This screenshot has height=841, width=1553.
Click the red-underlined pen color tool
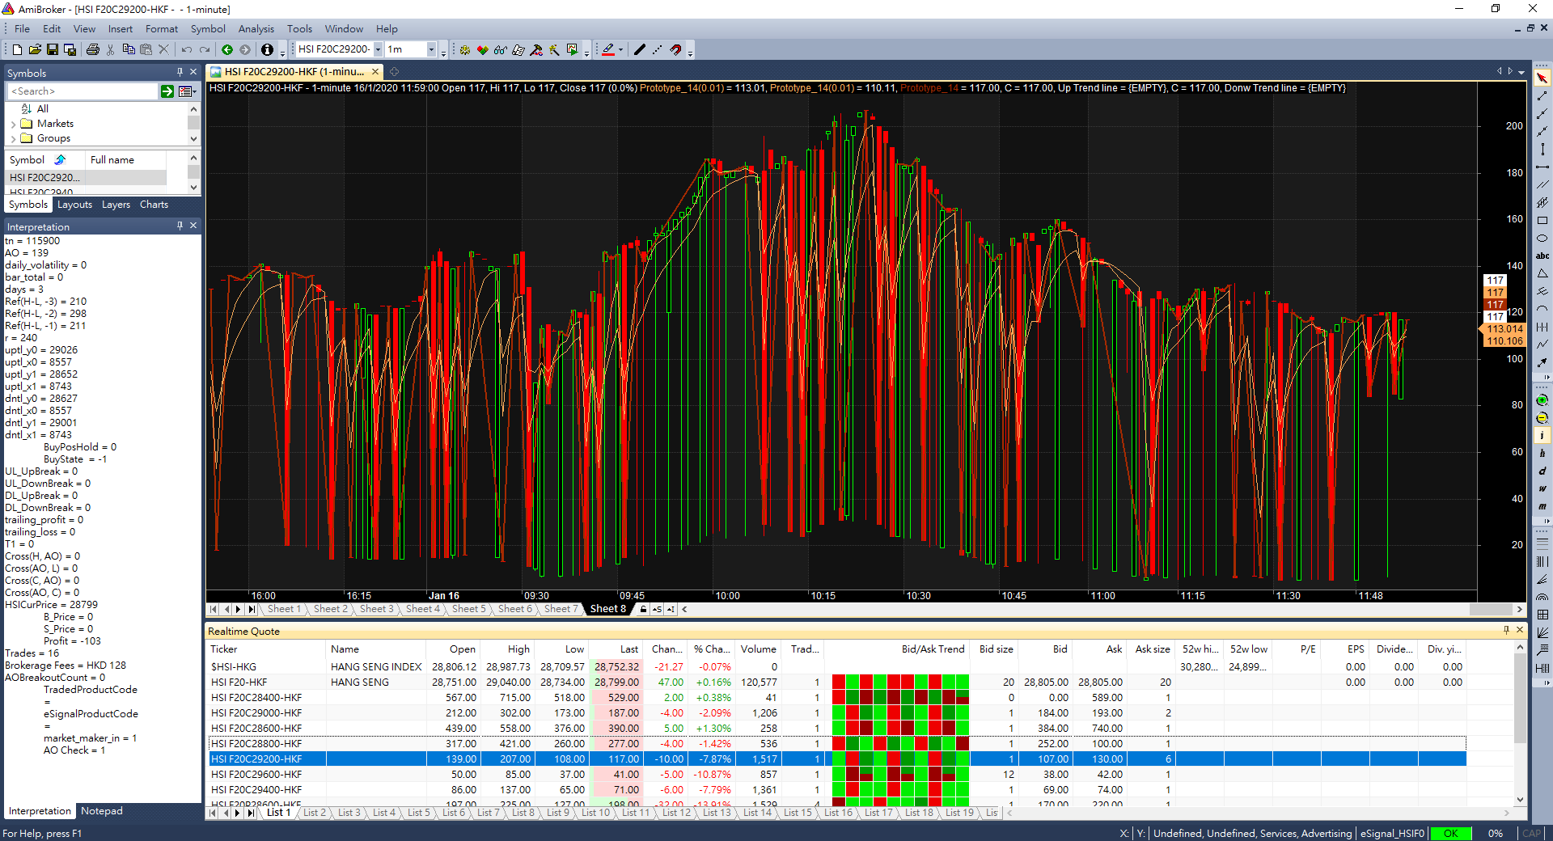[x=608, y=50]
